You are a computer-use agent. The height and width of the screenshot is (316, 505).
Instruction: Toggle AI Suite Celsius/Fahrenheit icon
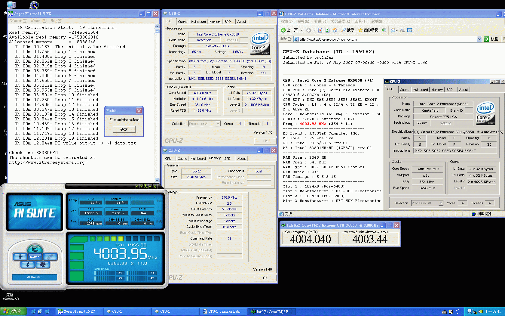(145, 186)
